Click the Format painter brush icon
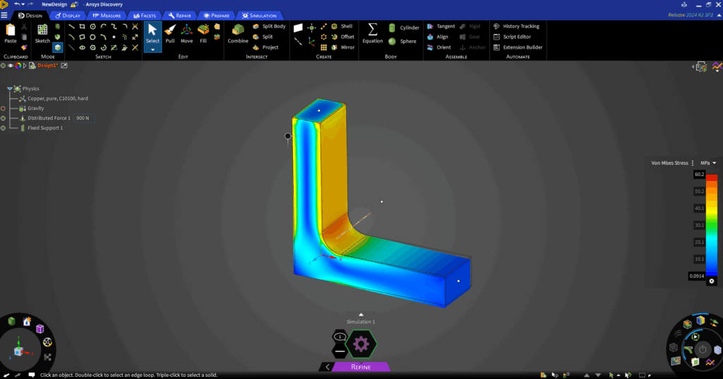 point(24,47)
